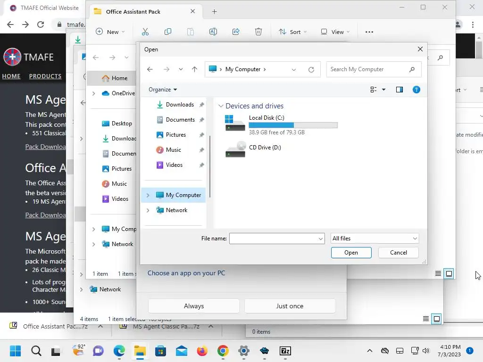Select Music in Open dialog sidebar

pos(180,150)
